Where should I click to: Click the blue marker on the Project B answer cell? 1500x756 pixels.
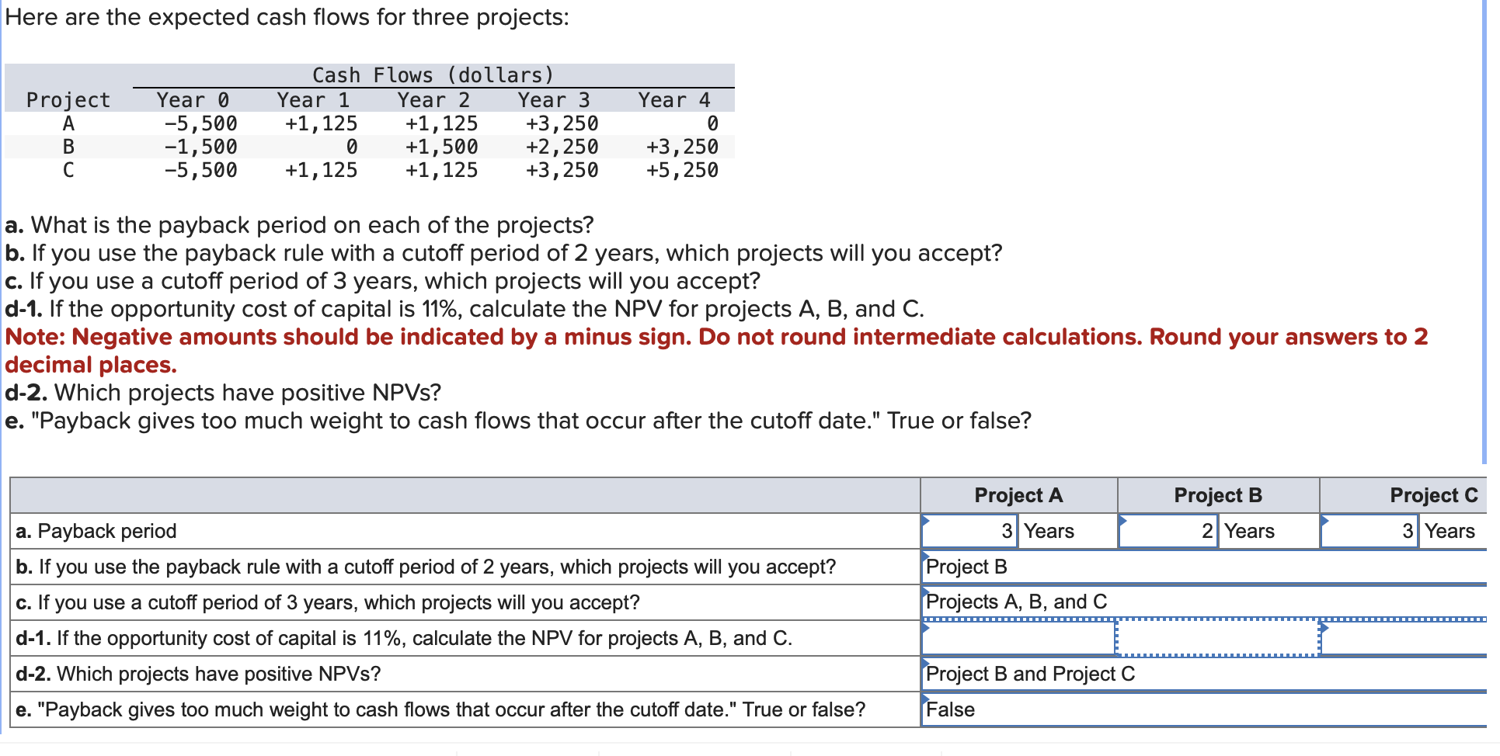[924, 554]
